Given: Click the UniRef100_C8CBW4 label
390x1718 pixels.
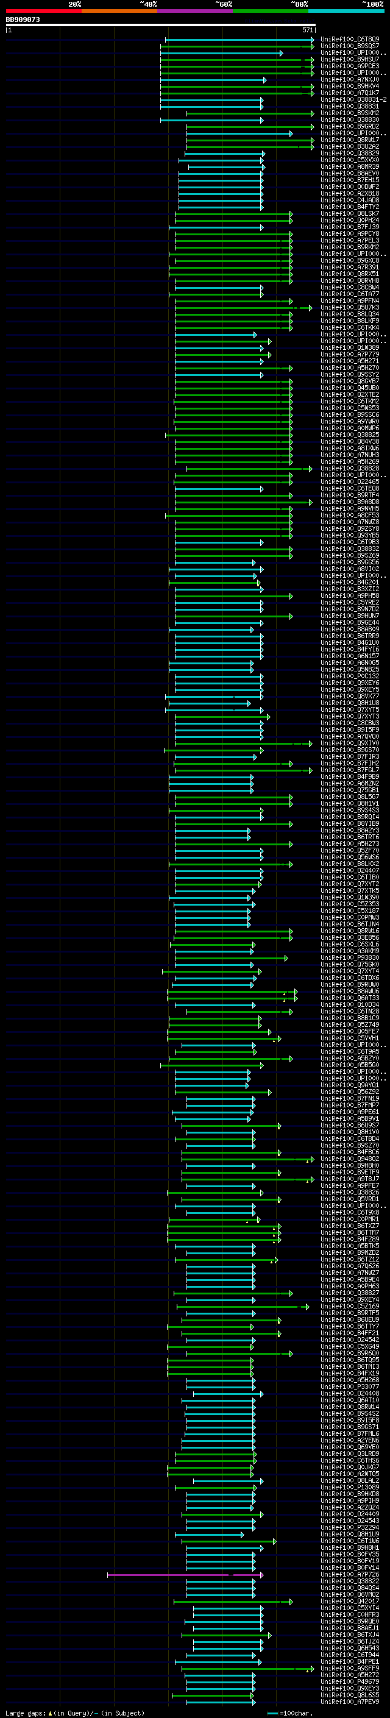Looking at the screenshot, I should pos(350,288).
